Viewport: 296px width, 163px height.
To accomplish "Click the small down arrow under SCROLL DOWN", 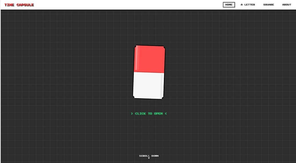I will tap(149, 158).
